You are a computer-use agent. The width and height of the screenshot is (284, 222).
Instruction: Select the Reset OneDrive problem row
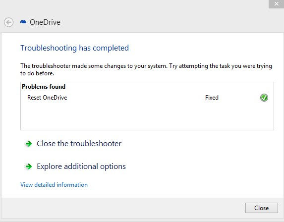(x=147, y=98)
